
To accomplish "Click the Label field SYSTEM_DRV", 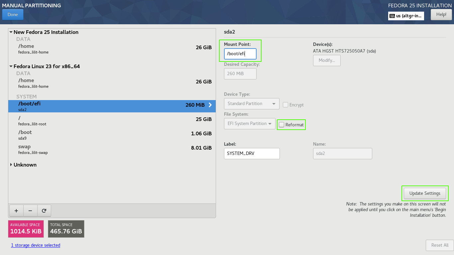I will pos(252,154).
